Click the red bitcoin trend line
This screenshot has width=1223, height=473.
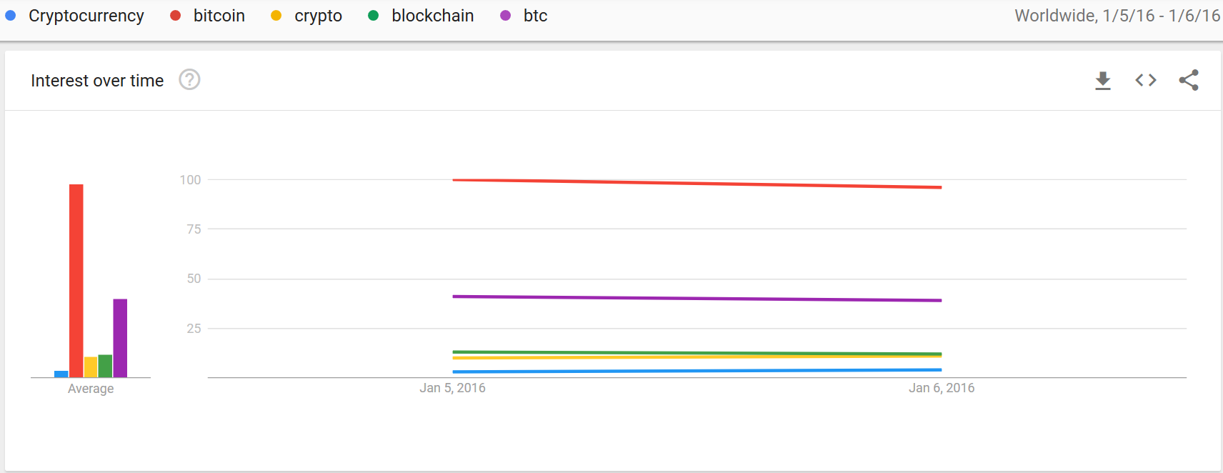tap(697, 184)
